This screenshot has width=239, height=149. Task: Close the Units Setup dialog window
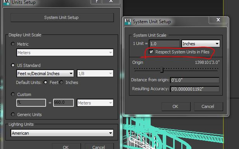pos(111,2)
